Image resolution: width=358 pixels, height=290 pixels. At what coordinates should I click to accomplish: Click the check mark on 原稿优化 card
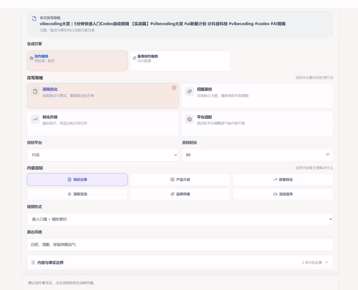[x=174, y=88]
